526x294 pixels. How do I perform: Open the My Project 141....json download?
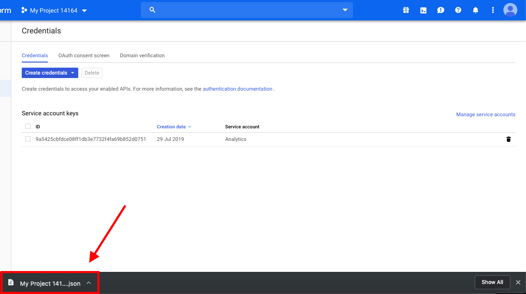click(50, 284)
